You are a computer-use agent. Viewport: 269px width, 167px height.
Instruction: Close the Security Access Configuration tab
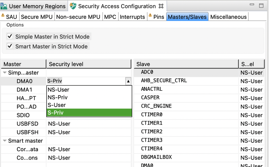click(x=161, y=6)
